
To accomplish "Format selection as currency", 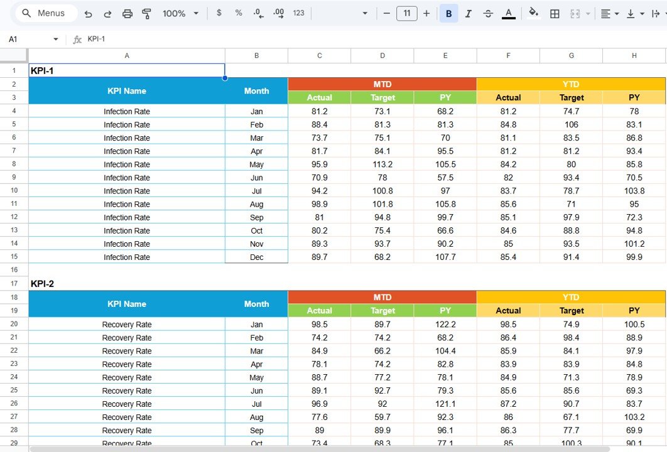I will coord(219,13).
